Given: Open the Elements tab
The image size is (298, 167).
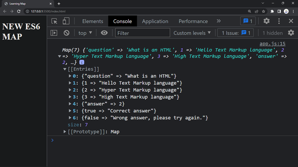Looking at the screenshot, I should tap(93, 21).
